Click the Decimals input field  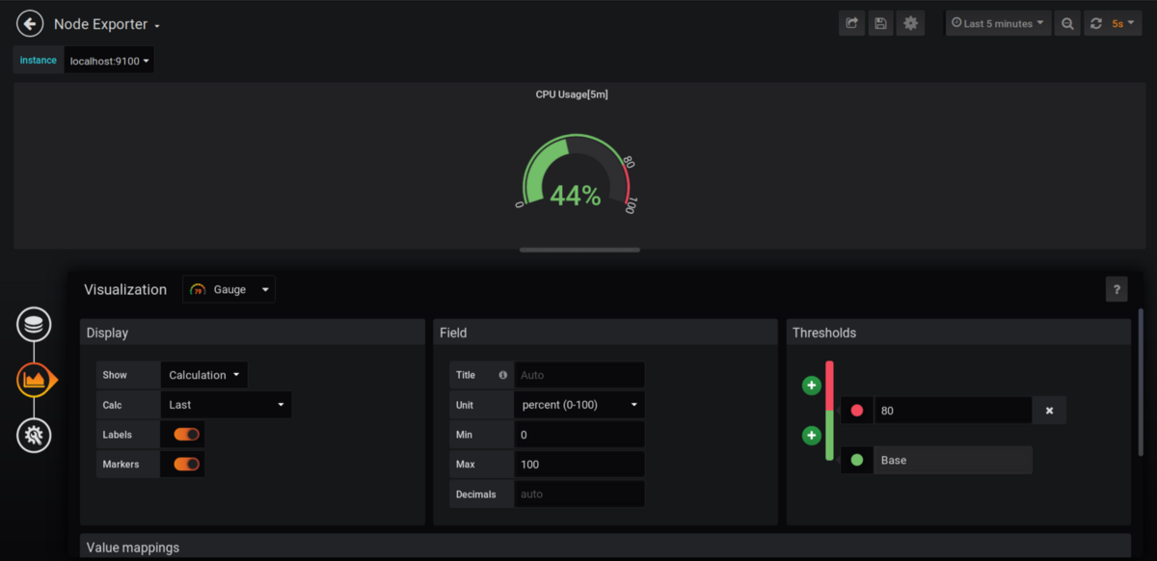click(x=579, y=494)
